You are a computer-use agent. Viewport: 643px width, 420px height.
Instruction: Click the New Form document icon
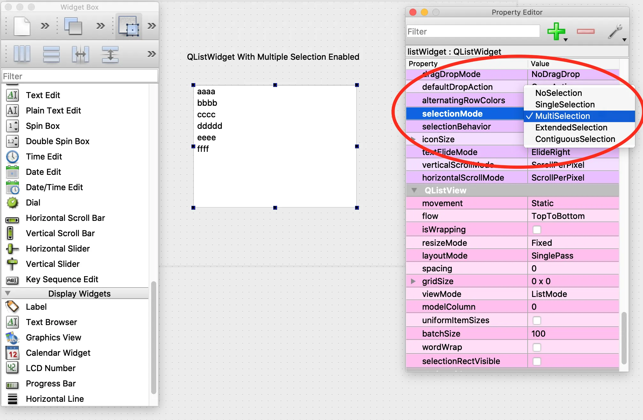point(22,26)
